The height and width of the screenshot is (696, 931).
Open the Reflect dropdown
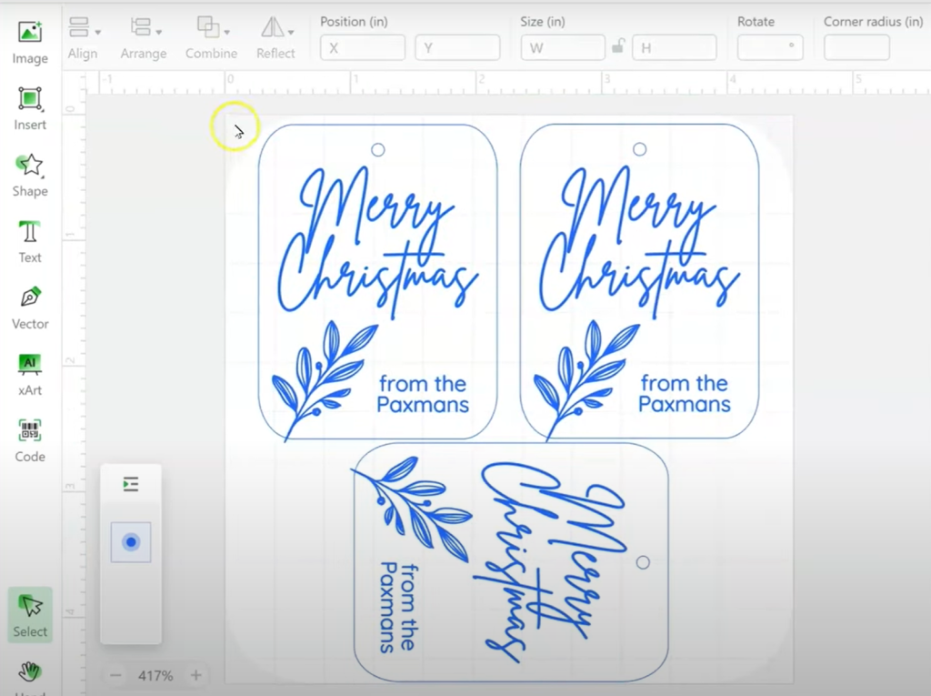276,37
